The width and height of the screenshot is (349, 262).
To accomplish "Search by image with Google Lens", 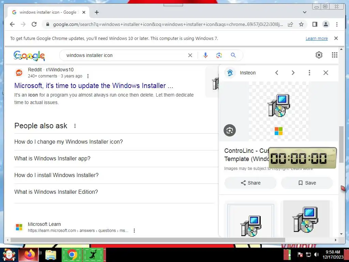I will (219, 55).
